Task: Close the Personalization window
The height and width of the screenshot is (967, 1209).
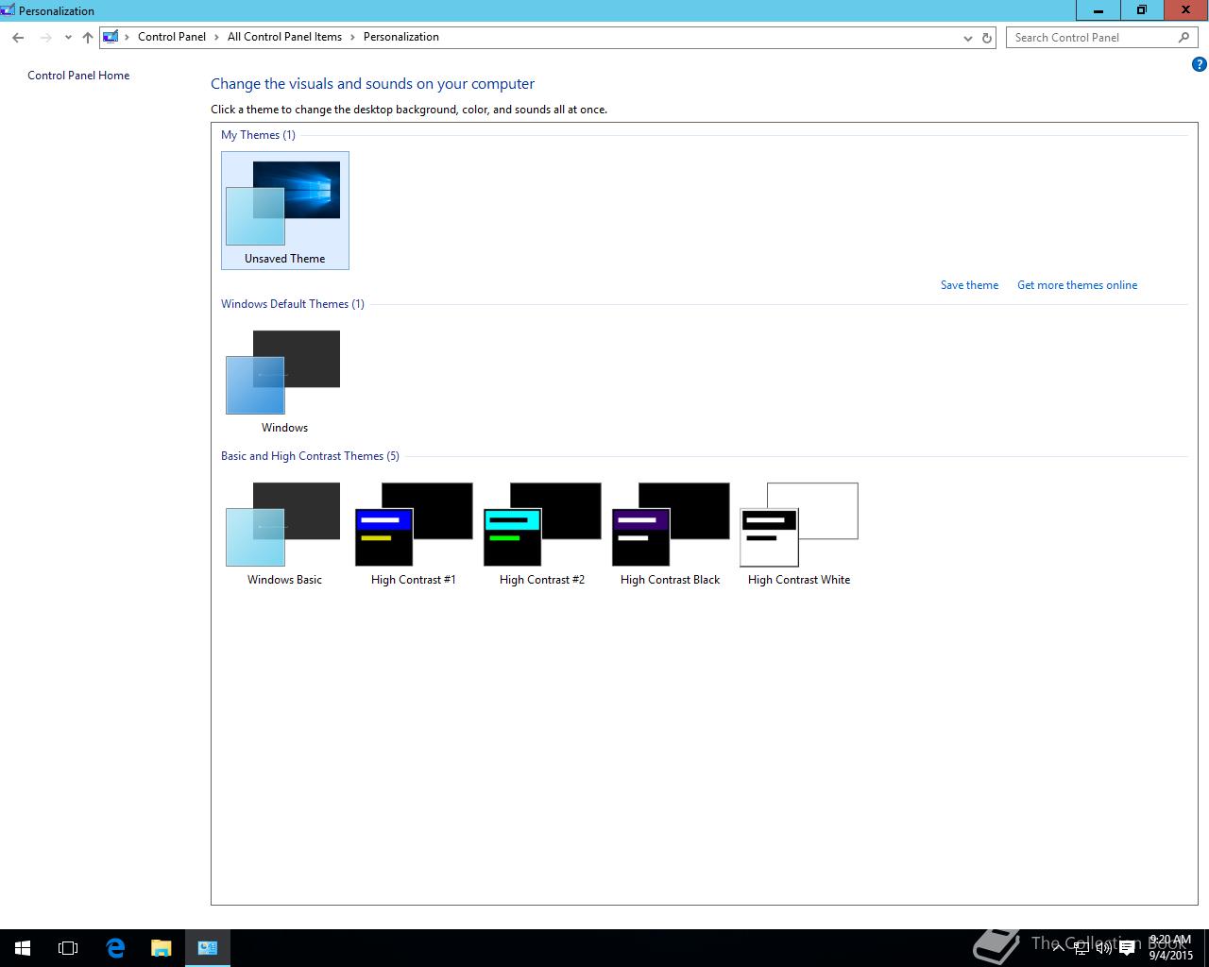Action: tap(1186, 10)
